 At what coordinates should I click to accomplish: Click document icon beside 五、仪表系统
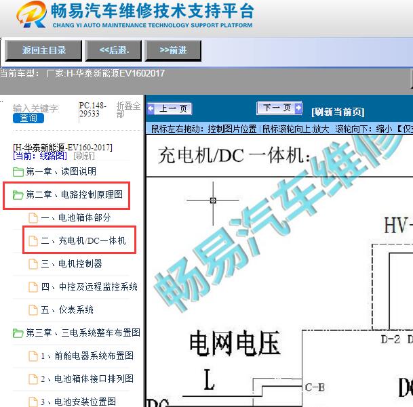tap(33, 310)
